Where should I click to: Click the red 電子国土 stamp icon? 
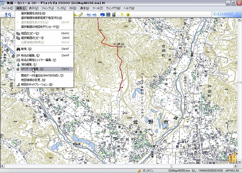click(233, 159)
